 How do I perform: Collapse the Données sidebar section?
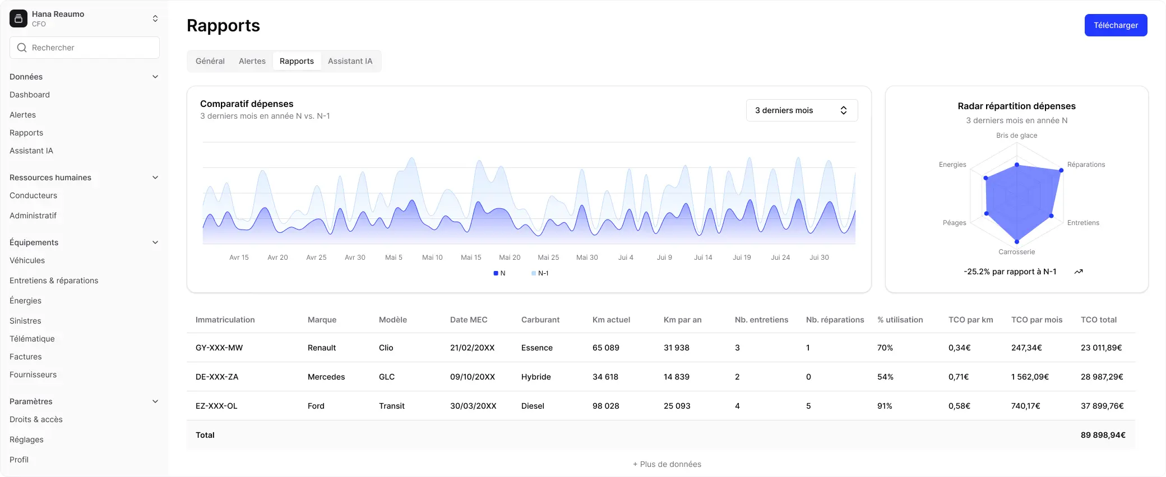[x=155, y=77]
